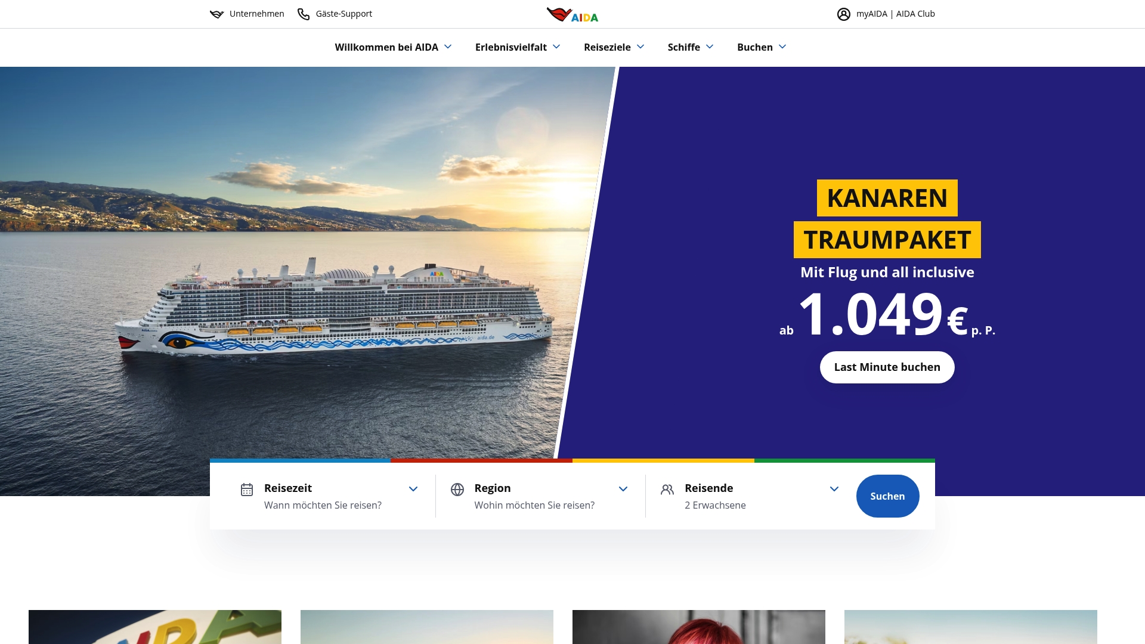Viewport: 1145px width, 644px height.
Task: Open the red-haired woman teaser thumbnail
Action: [x=699, y=627]
